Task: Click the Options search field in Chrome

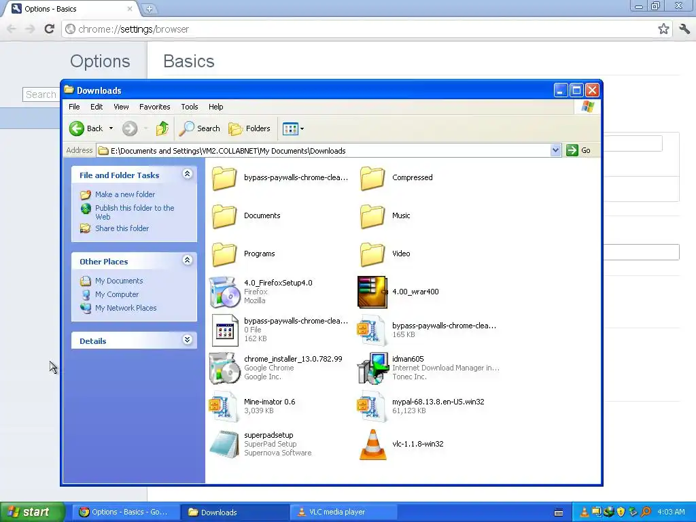Action: click(x=41, y=94)
